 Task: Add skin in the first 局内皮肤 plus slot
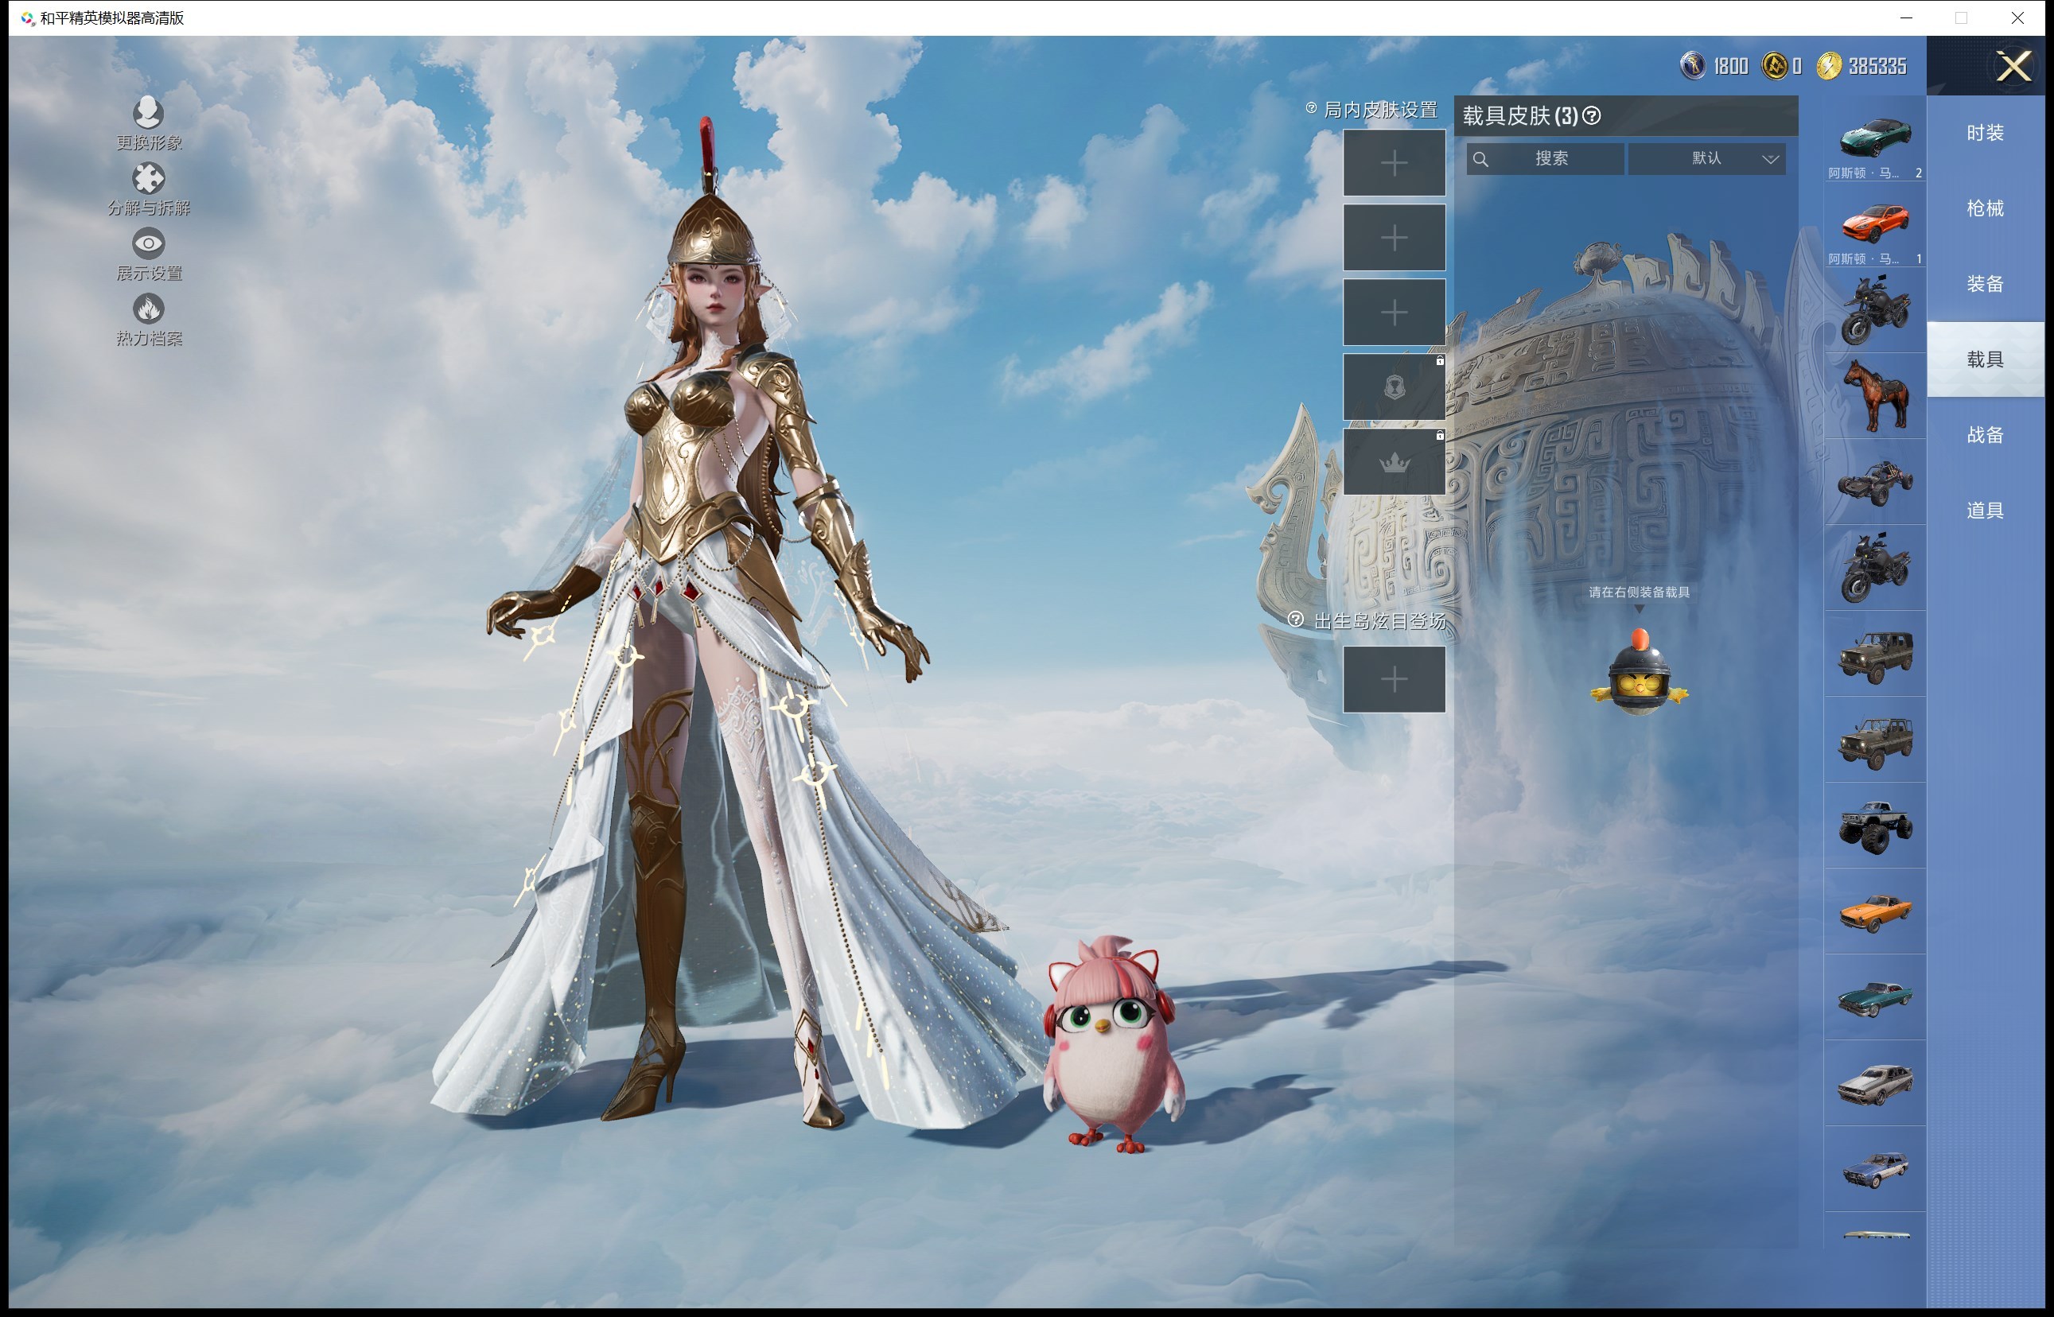[x=1394, y=162]
